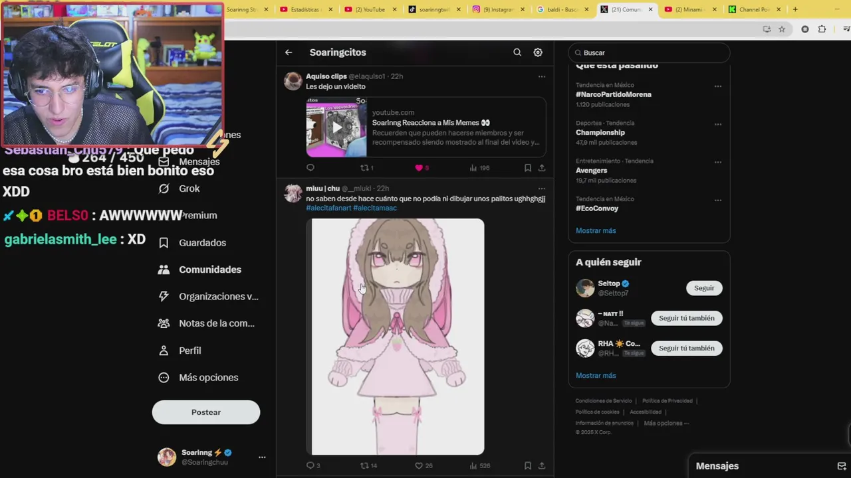Screen dimensions: 851x478
Task: Reply to miuu | chu fanart post
Action: tap(313, 465)
